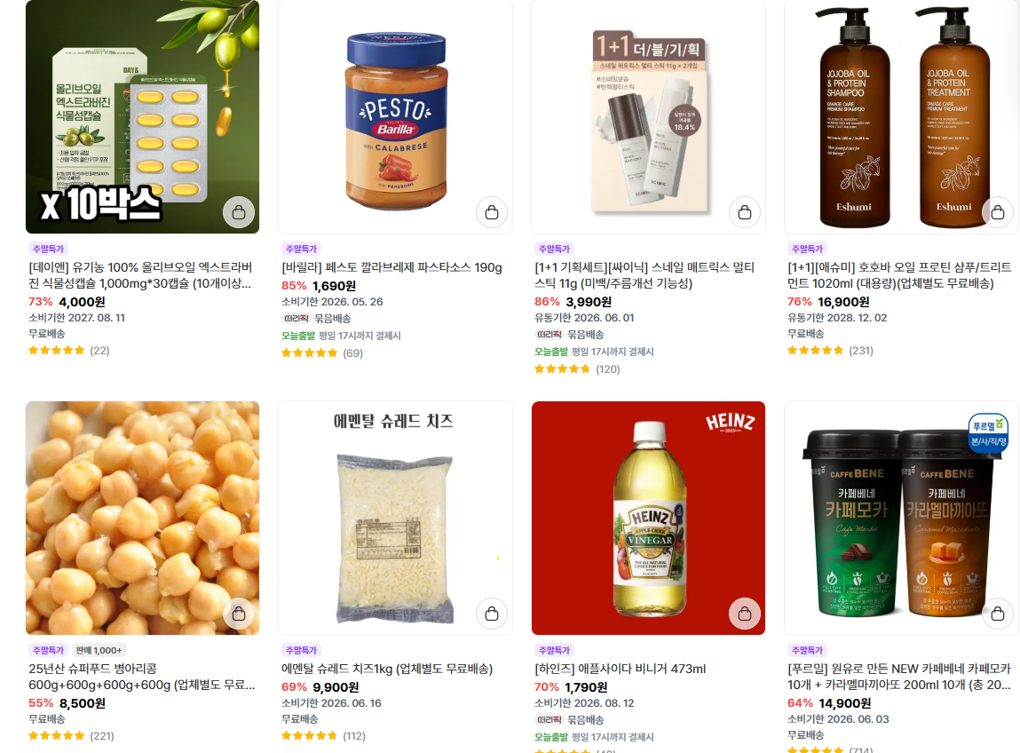This screenshot has height=753, width=1020.
Task: Open the Eshumi jojoba oil shampoo/treatment title
Action: point(899,275)
